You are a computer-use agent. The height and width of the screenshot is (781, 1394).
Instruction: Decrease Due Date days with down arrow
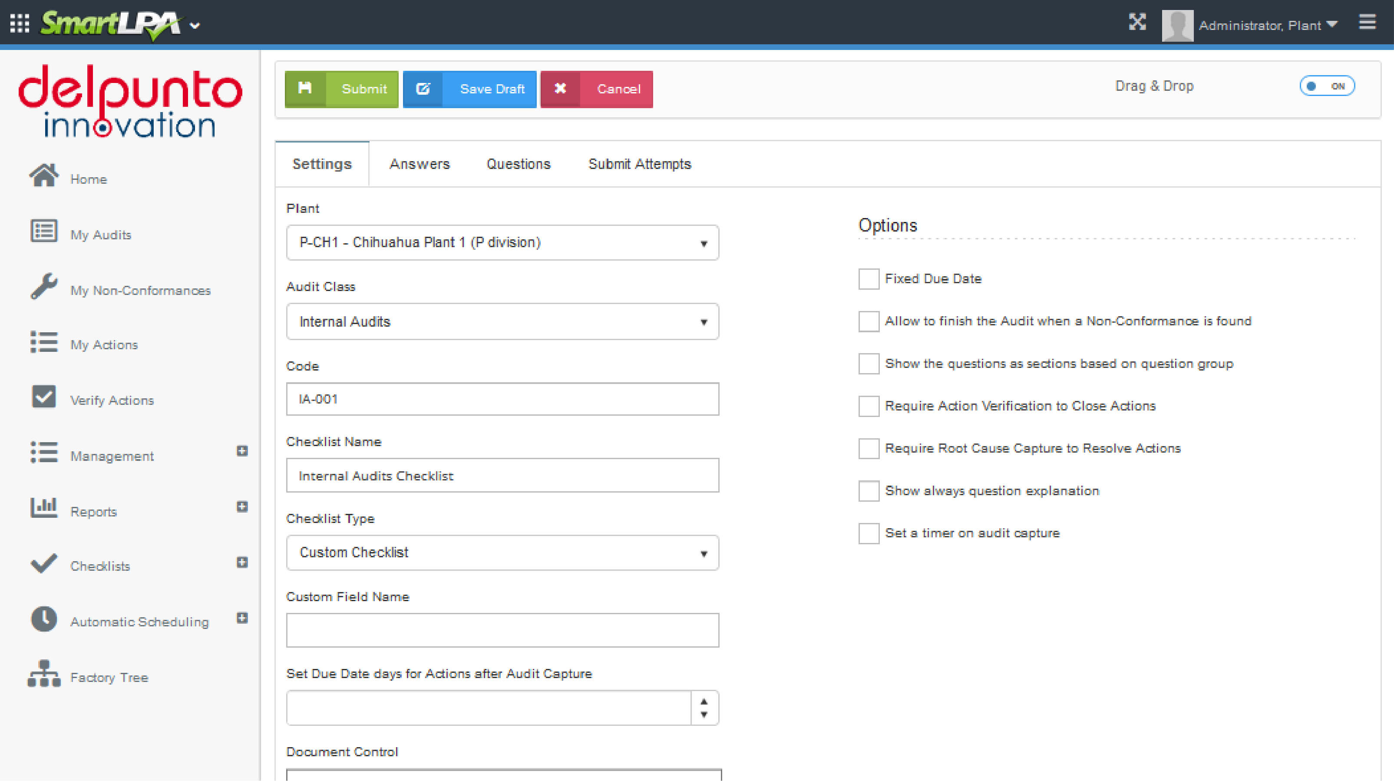[704, 715]
